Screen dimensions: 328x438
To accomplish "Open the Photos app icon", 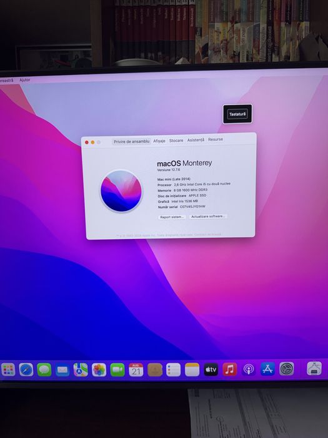I will point(99,370).
